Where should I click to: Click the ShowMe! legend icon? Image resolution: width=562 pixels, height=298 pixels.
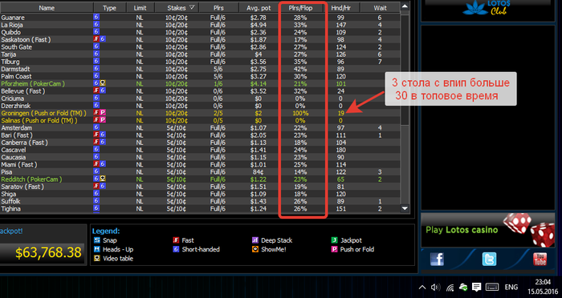click(255, 249)
